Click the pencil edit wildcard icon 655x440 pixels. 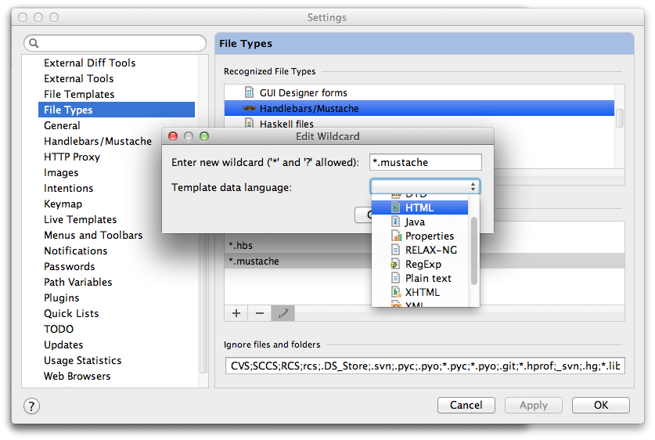pyautogui.click(x=283, y=313)
